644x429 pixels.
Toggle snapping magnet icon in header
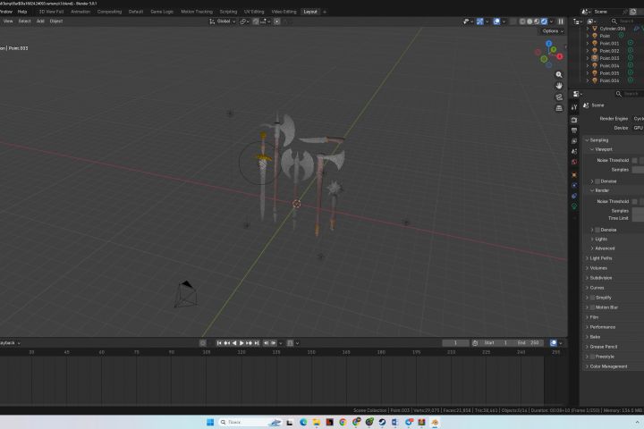(256, 21)
